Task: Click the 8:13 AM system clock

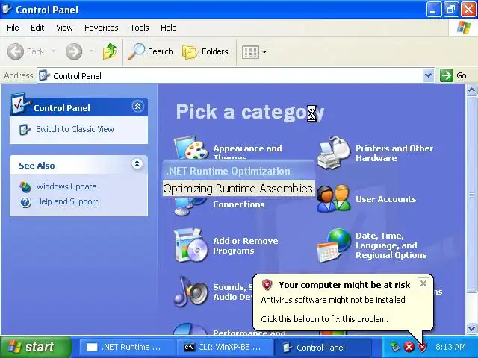Action: tap(450, 347)
